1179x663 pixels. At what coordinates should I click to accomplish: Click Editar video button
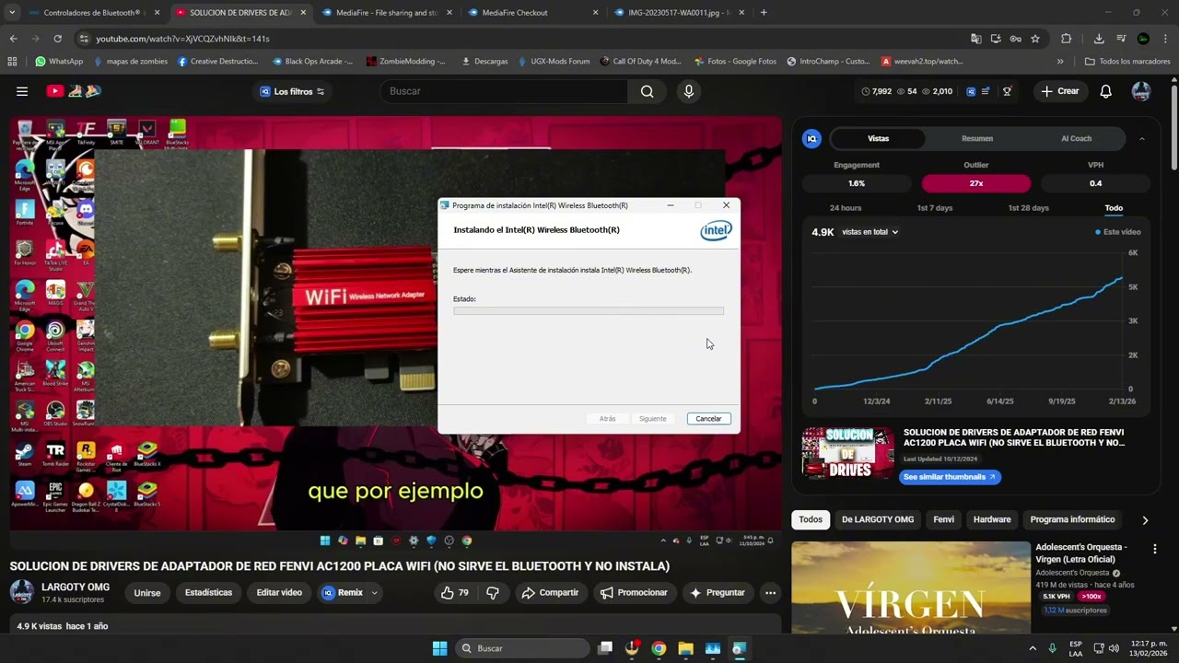point(279,593)
